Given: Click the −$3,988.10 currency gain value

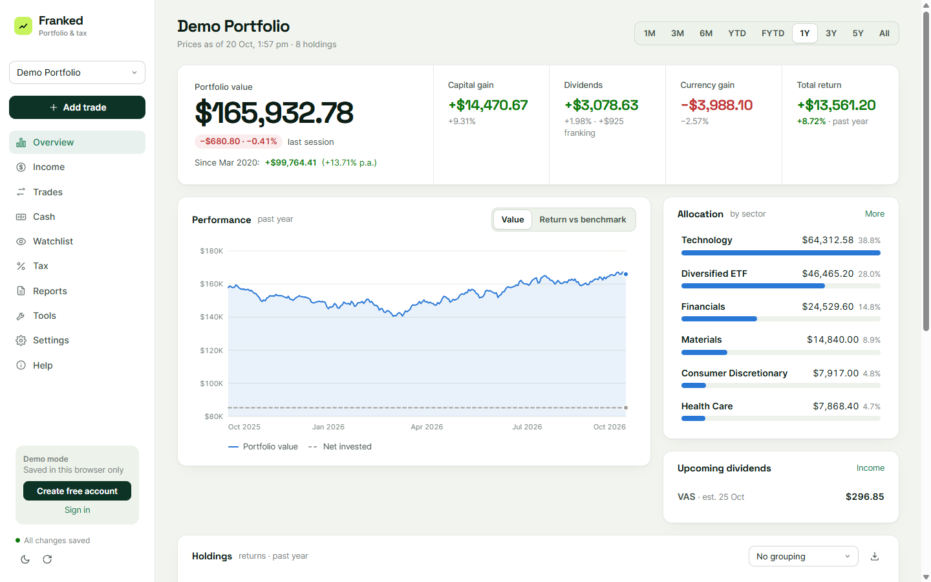Looking at the screenshot, I should coord(716,105).
